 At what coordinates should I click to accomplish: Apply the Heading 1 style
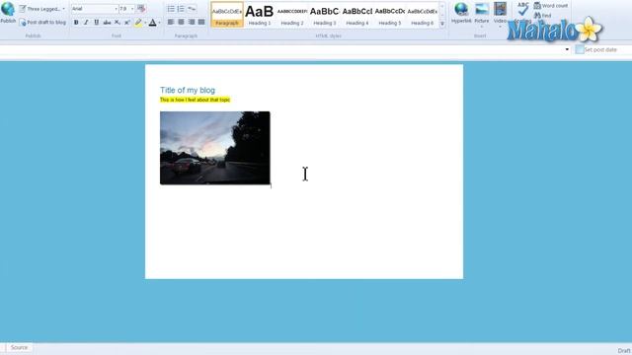pos(260,15)
